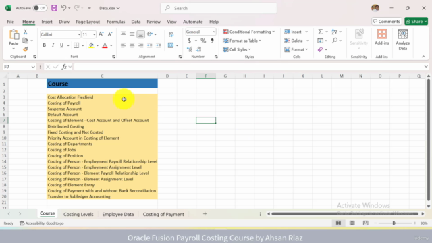Toggle Align Right in Alignment group
This screenshot has height=243, width=432.
coord(141,45)
